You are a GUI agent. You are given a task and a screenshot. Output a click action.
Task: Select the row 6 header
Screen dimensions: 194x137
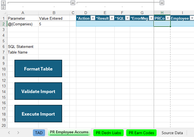3,47
